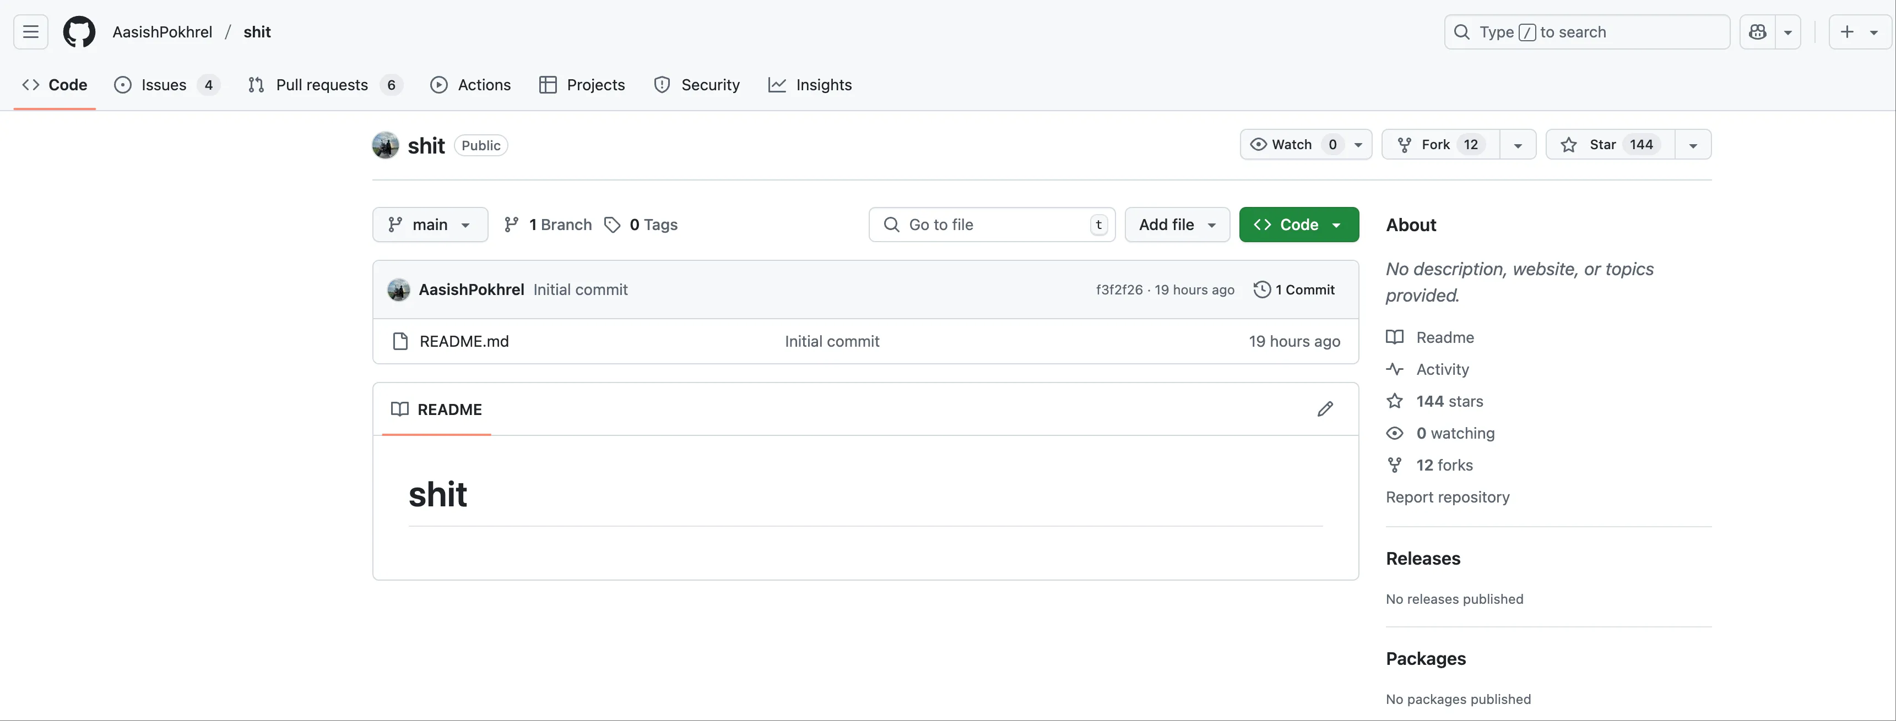Click the shit repository title
The height and width of the screenshot is (721, 1896).
[426, 146]
